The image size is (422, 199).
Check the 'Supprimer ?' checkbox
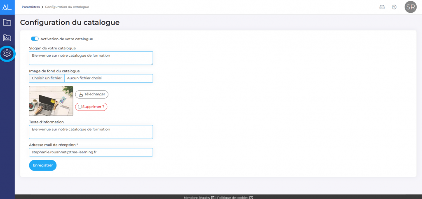pyautogui.click(x=80, y=107)
